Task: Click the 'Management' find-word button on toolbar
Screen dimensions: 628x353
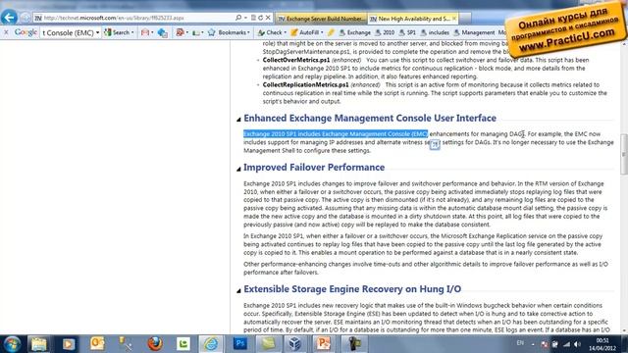Action: [x=474, y=32]
